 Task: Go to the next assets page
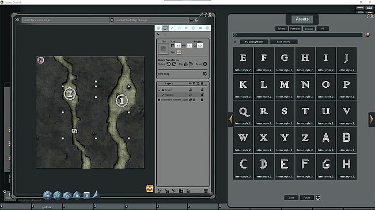coord(372,119)
